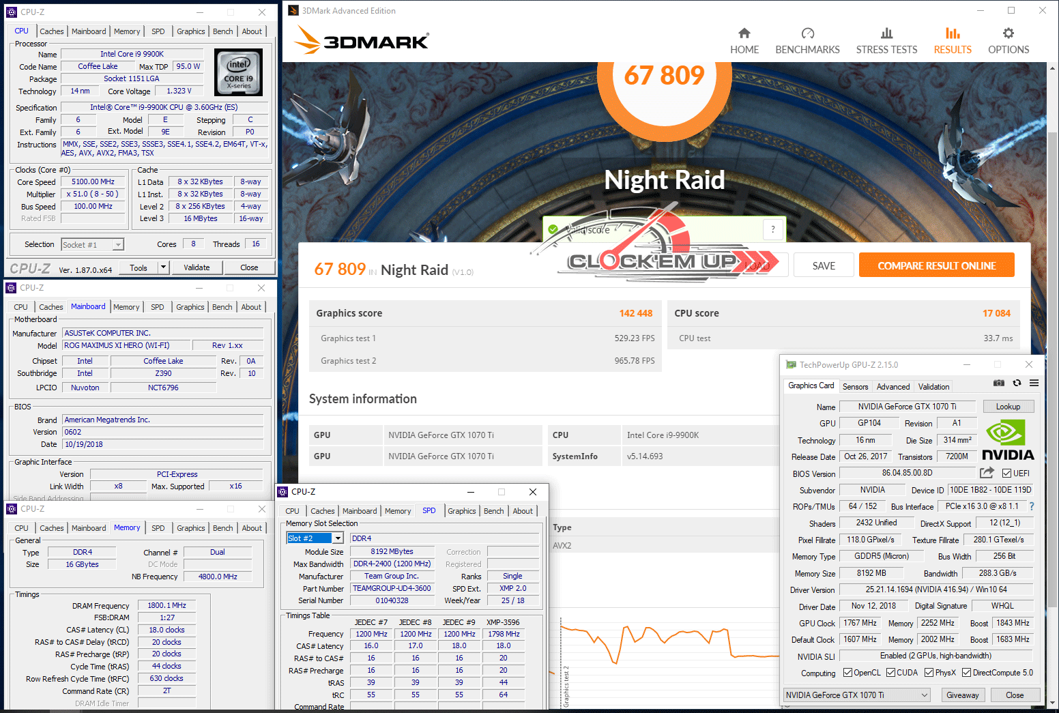This screenshot has height=713, width=1059.
Task: Toggle the UEFI checkbox in GPU-Z
Action: pos(1007,474)
